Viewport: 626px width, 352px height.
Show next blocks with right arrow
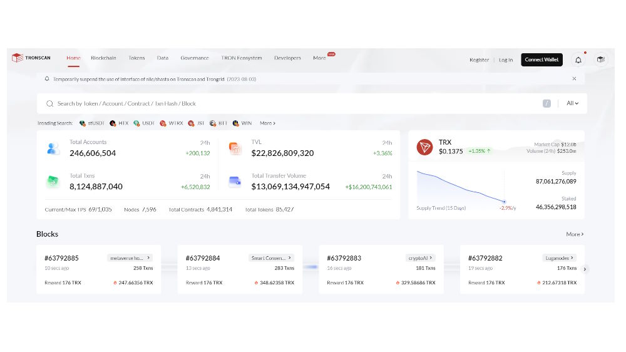click(x=585, y=269)
